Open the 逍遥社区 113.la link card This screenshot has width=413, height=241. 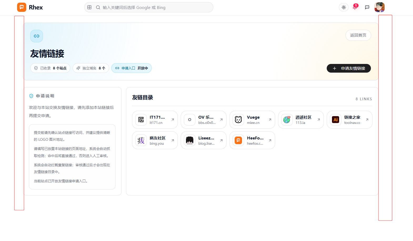(301, 120)
